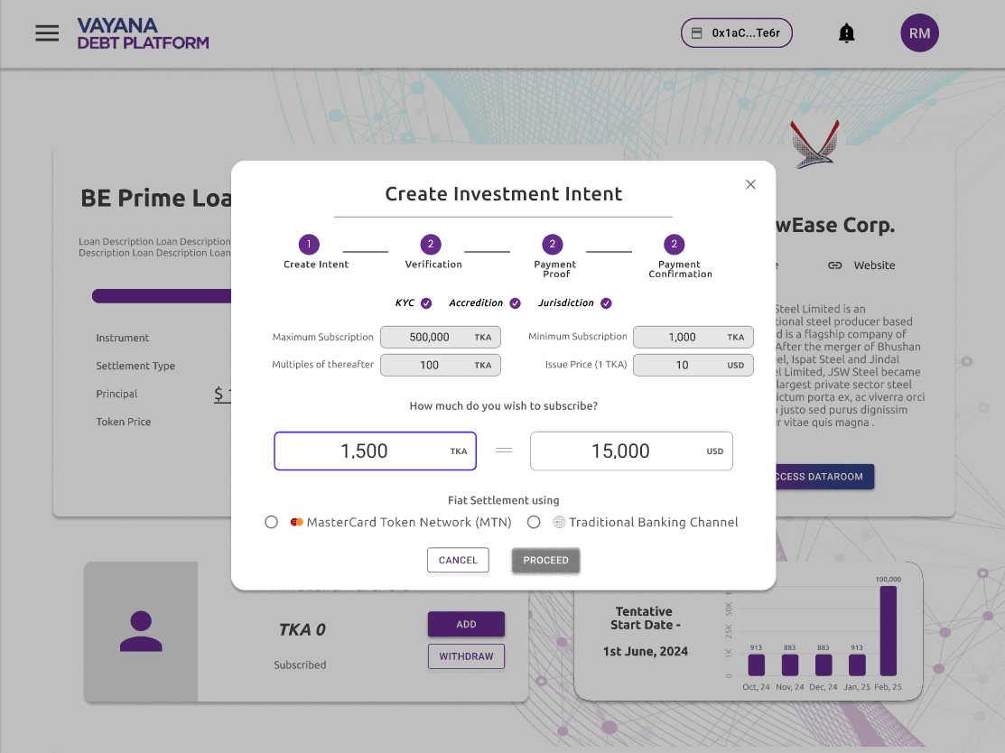The height and width of the screenshot is (753, 1005).
Task: Click the 'Token Price' label
Action: click(124, 422)
